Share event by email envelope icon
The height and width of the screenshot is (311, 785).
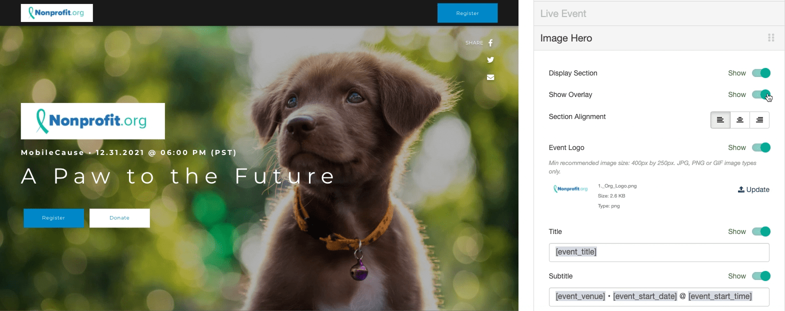pyautogui.click(x=490, y=77)
